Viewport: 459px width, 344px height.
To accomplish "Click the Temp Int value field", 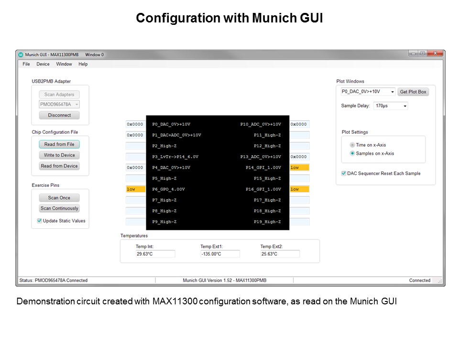I will tap(155, 254).
